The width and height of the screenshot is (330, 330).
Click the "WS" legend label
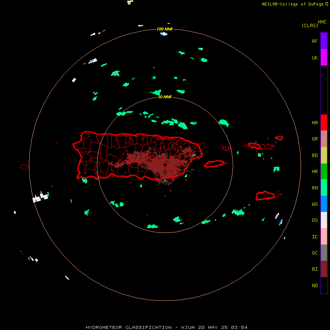pos(315,204)
